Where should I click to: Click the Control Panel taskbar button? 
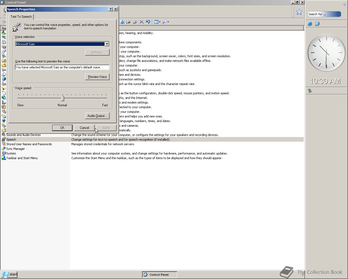tap(160, 275)
